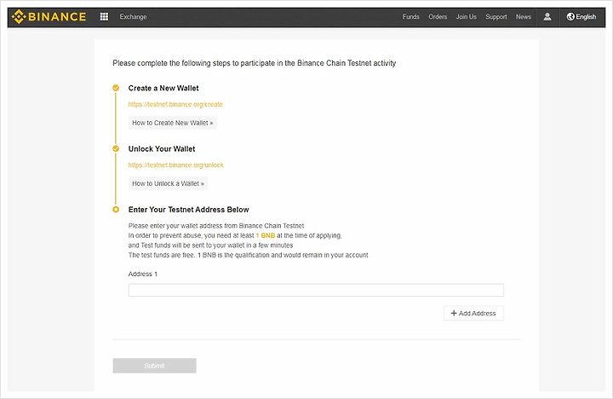Open the Orders menu
Image resolution: width=613 pixels, height=399 pixels.
[438, 17]
